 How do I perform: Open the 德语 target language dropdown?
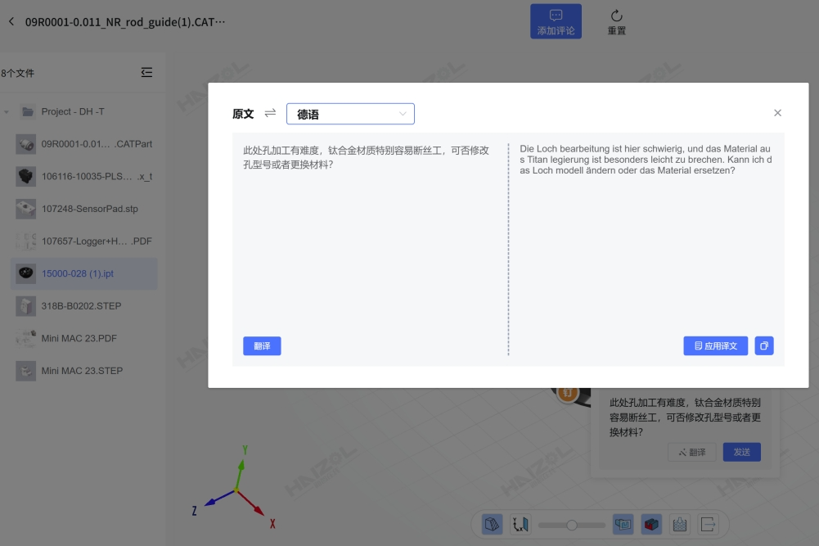pyautogui.click(x=350, y=113)
